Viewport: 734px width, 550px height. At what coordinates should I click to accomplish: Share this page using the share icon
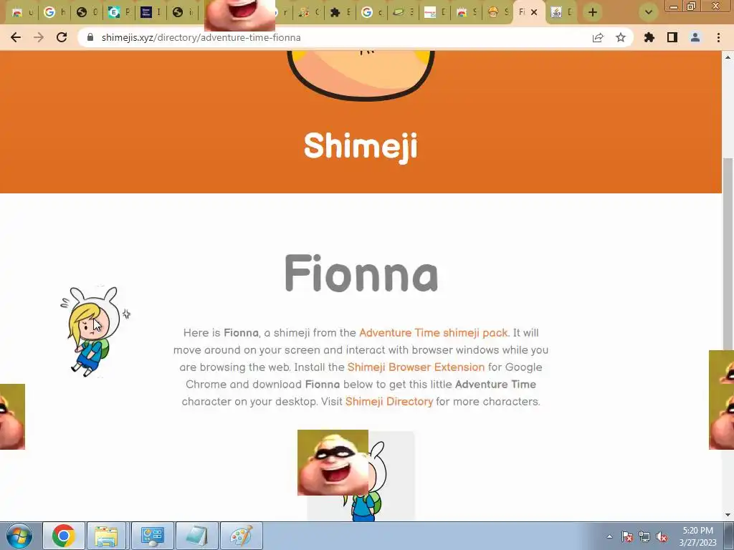(598, 37)
